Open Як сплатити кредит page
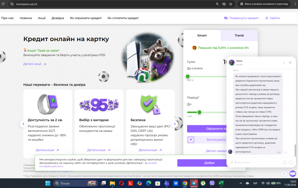 (x=123, y=18)
